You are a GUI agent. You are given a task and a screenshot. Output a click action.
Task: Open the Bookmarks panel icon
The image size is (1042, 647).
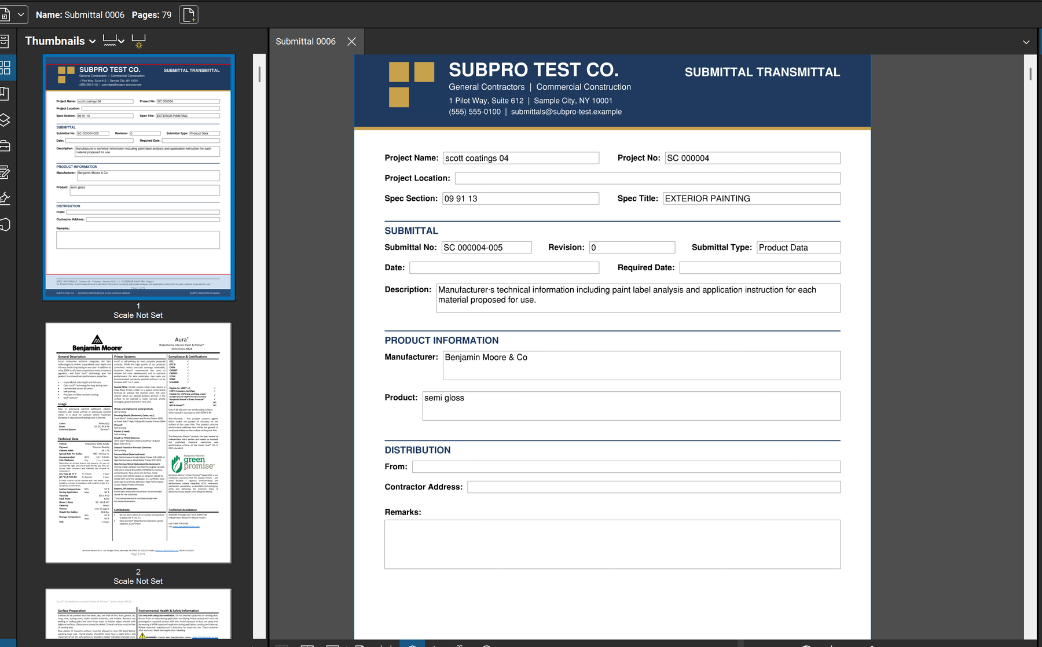pos(5,94)
